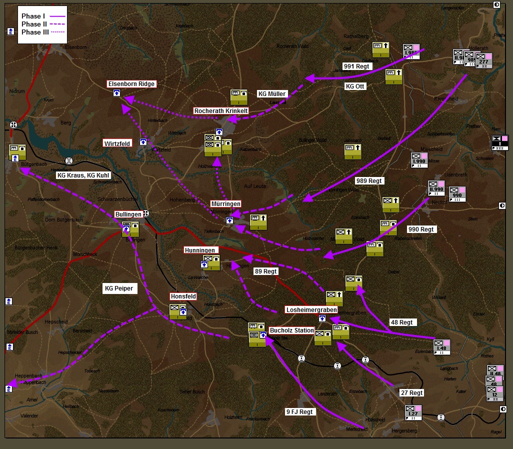Click the Mürringen label

(225, 204)
